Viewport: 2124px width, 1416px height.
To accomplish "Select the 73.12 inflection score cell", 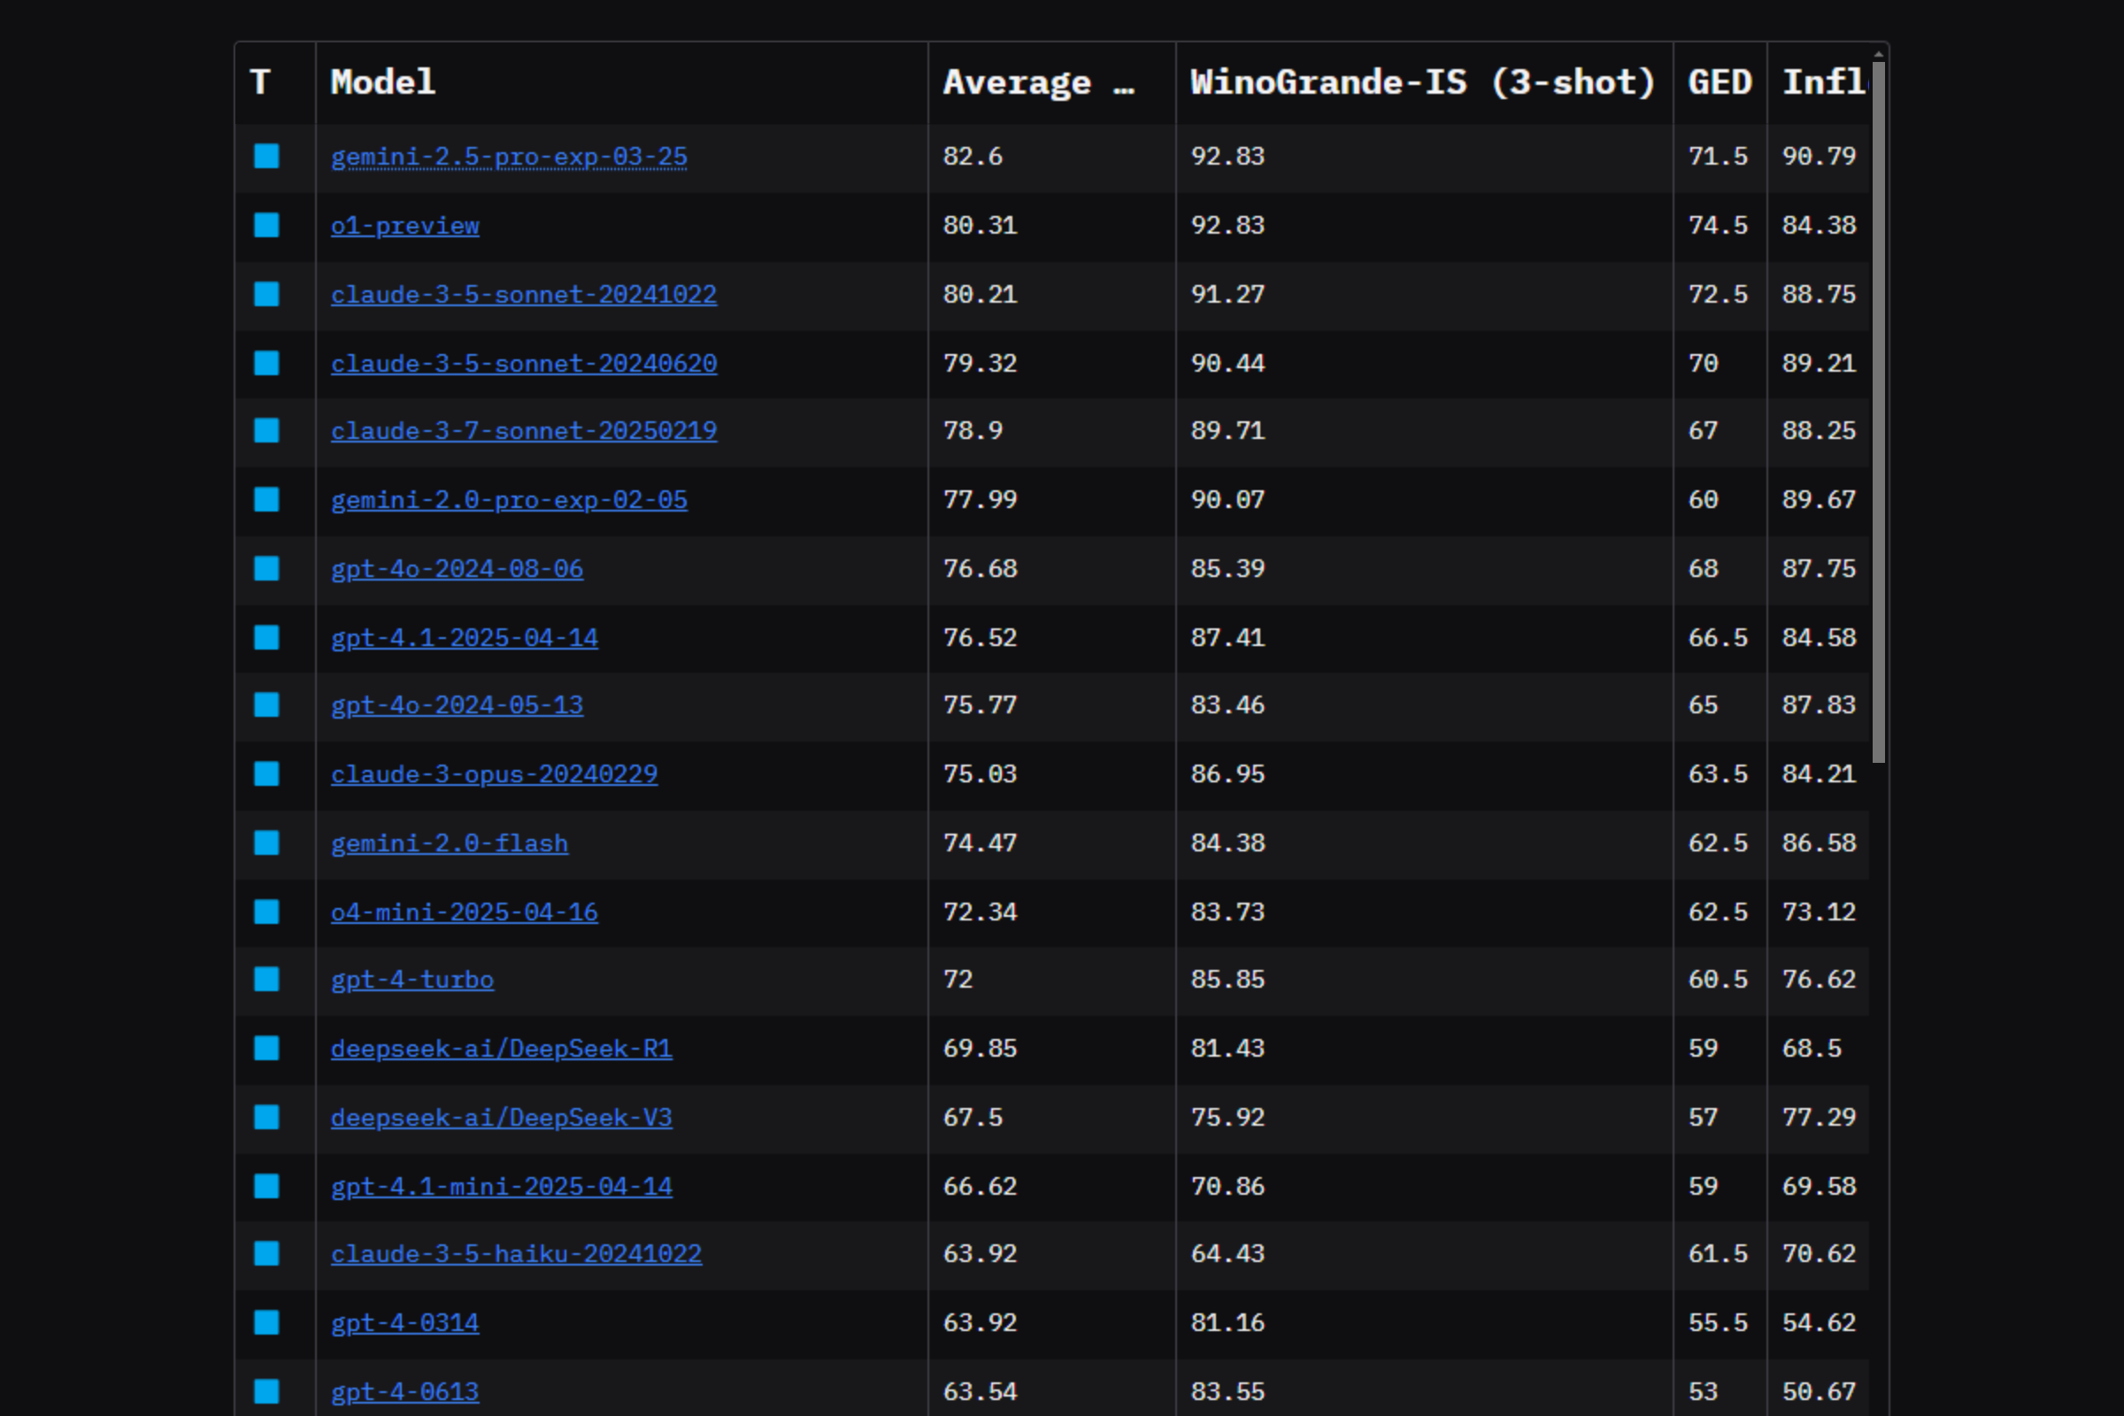I will click(1818, 912).
